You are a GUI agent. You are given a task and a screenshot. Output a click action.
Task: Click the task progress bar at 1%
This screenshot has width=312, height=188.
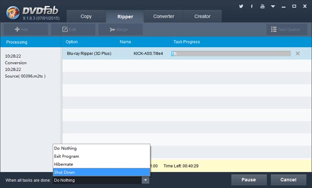click(231, 53)
